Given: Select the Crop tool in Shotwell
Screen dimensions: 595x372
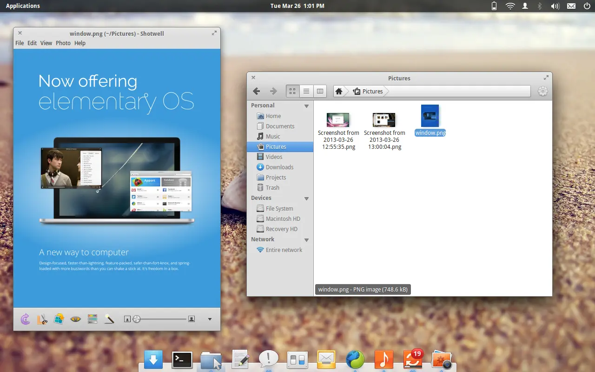Looking at the screenshot, I should [x=42, y=319].
